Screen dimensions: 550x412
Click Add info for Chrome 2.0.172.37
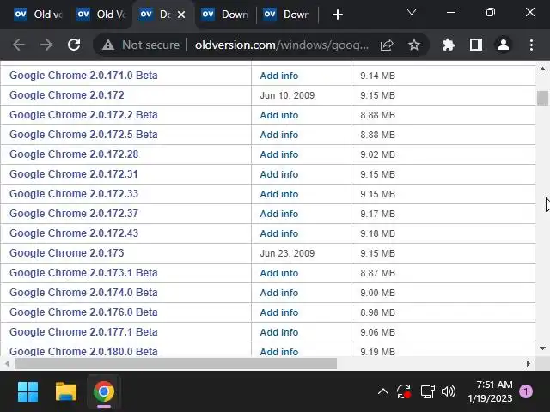(278, 214)
